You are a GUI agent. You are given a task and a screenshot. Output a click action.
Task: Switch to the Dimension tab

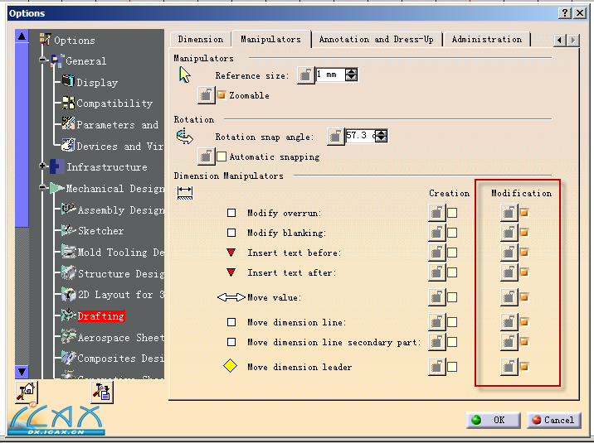point(201,39)
